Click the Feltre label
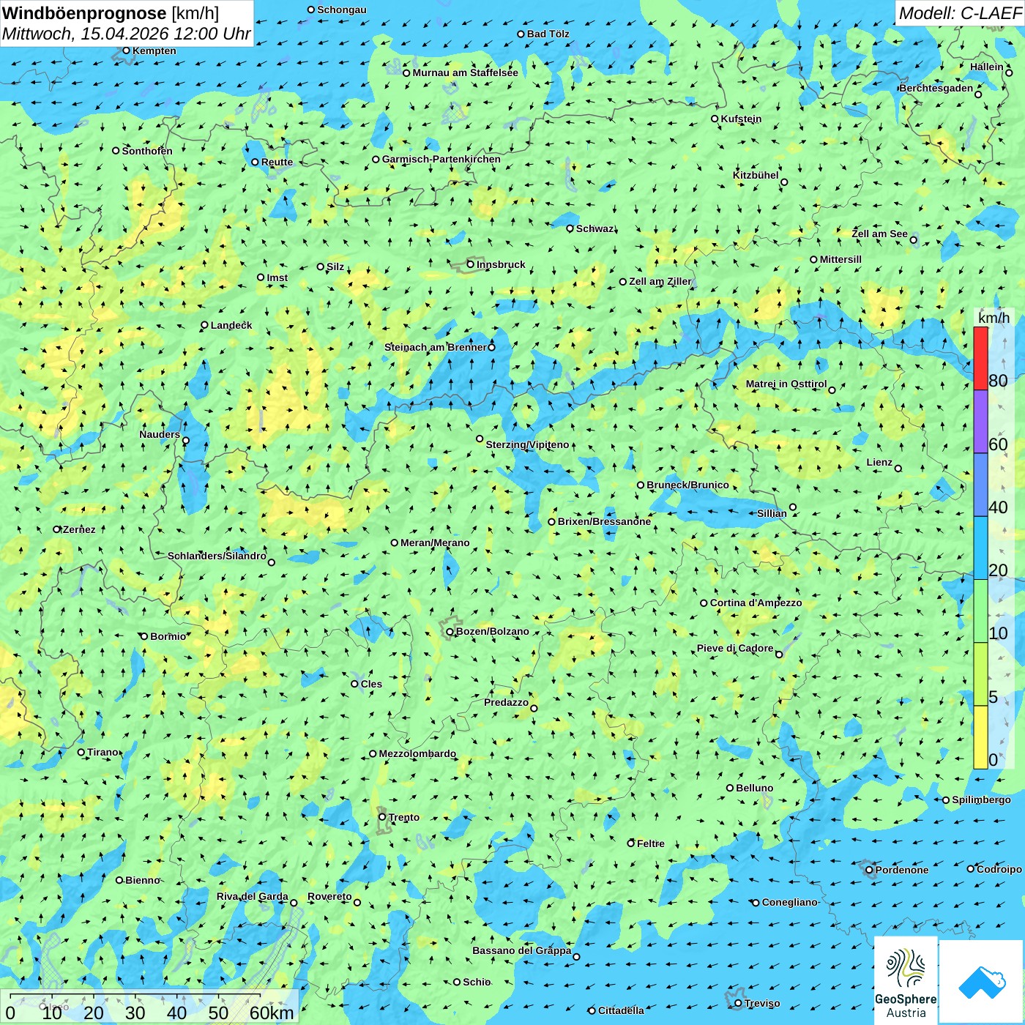Viewport: 1025px width, 1025px height. tap(651, 843)
